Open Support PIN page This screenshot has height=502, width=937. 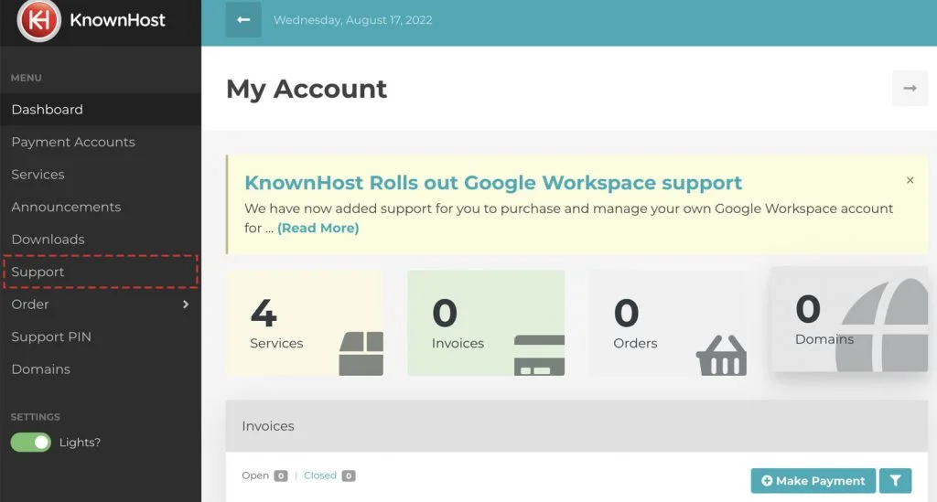click(x=101, y=336)
